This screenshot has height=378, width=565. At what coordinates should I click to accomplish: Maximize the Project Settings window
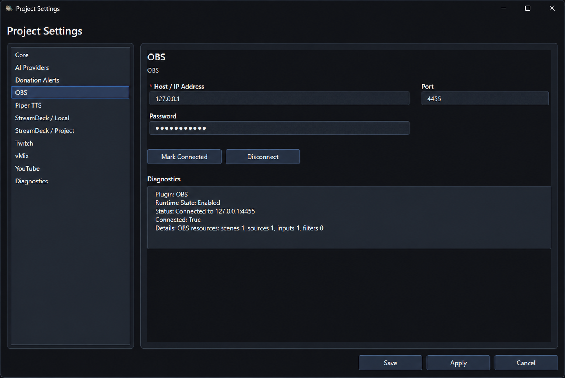[527, 8]
